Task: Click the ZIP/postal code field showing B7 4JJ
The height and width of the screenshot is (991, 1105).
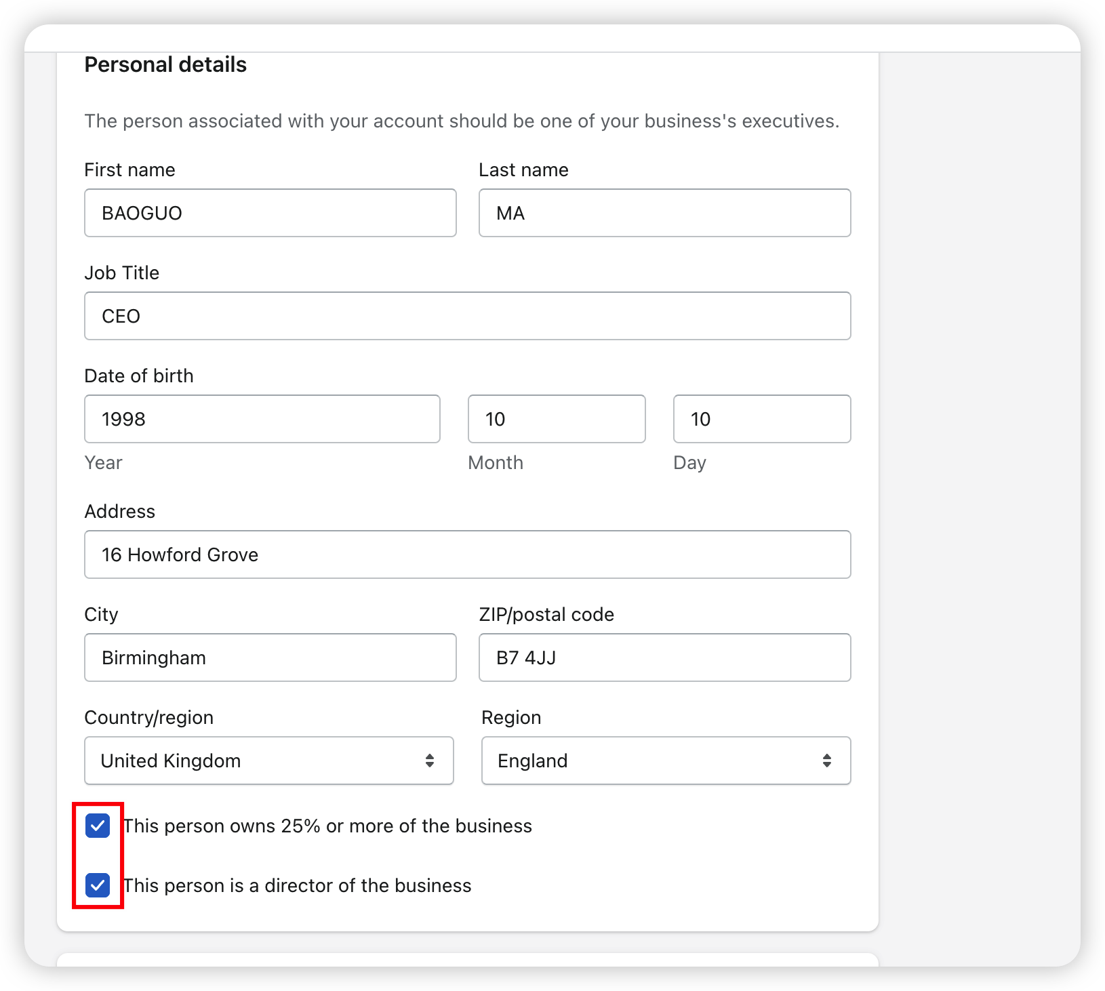Action: pyautogui.click(x=664, y=658)
